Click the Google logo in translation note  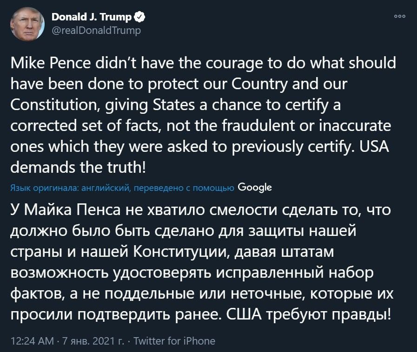255,188
